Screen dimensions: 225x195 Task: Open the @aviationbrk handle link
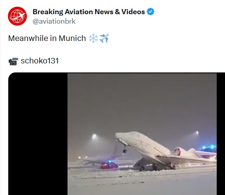coord(54,21)
